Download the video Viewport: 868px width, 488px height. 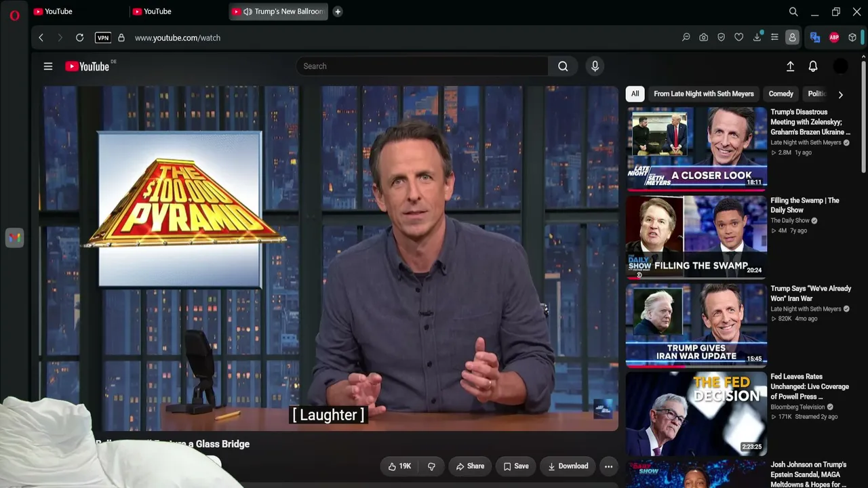(x=568, y=466)
